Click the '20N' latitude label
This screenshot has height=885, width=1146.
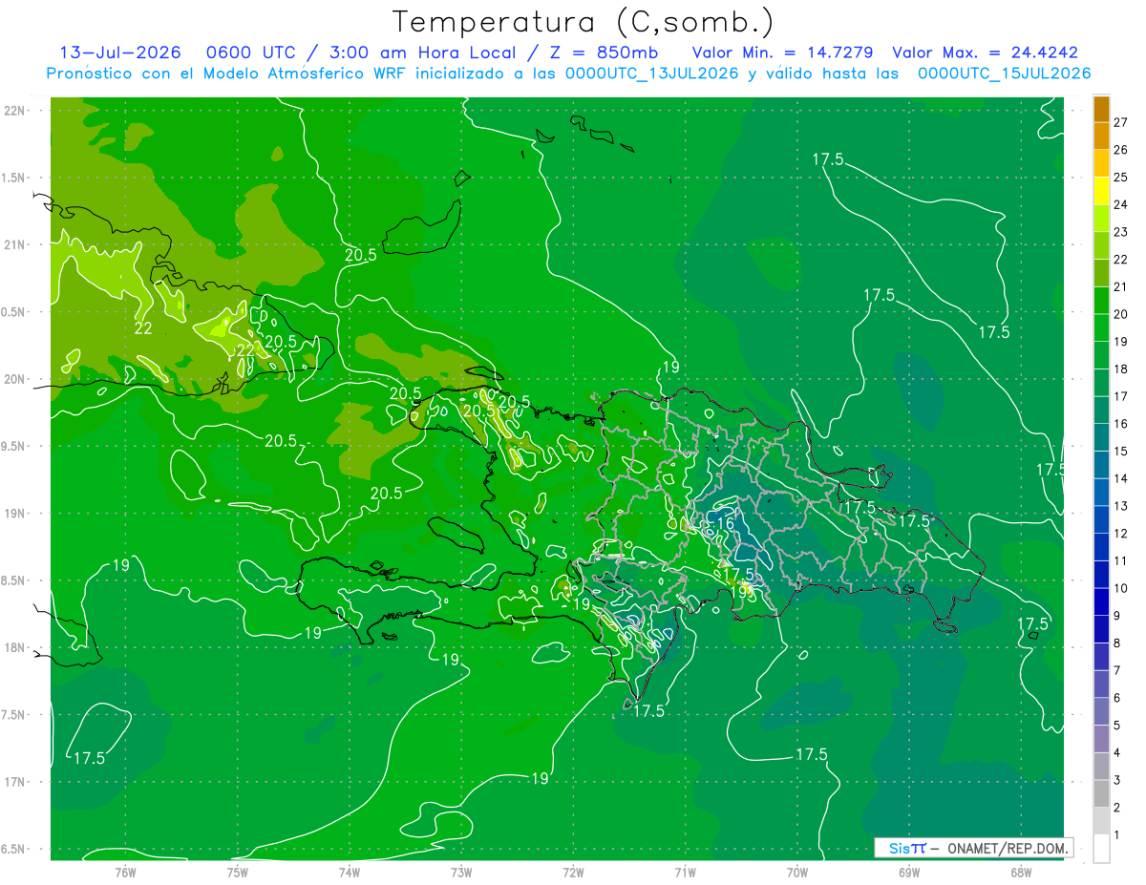coord(15,380)
